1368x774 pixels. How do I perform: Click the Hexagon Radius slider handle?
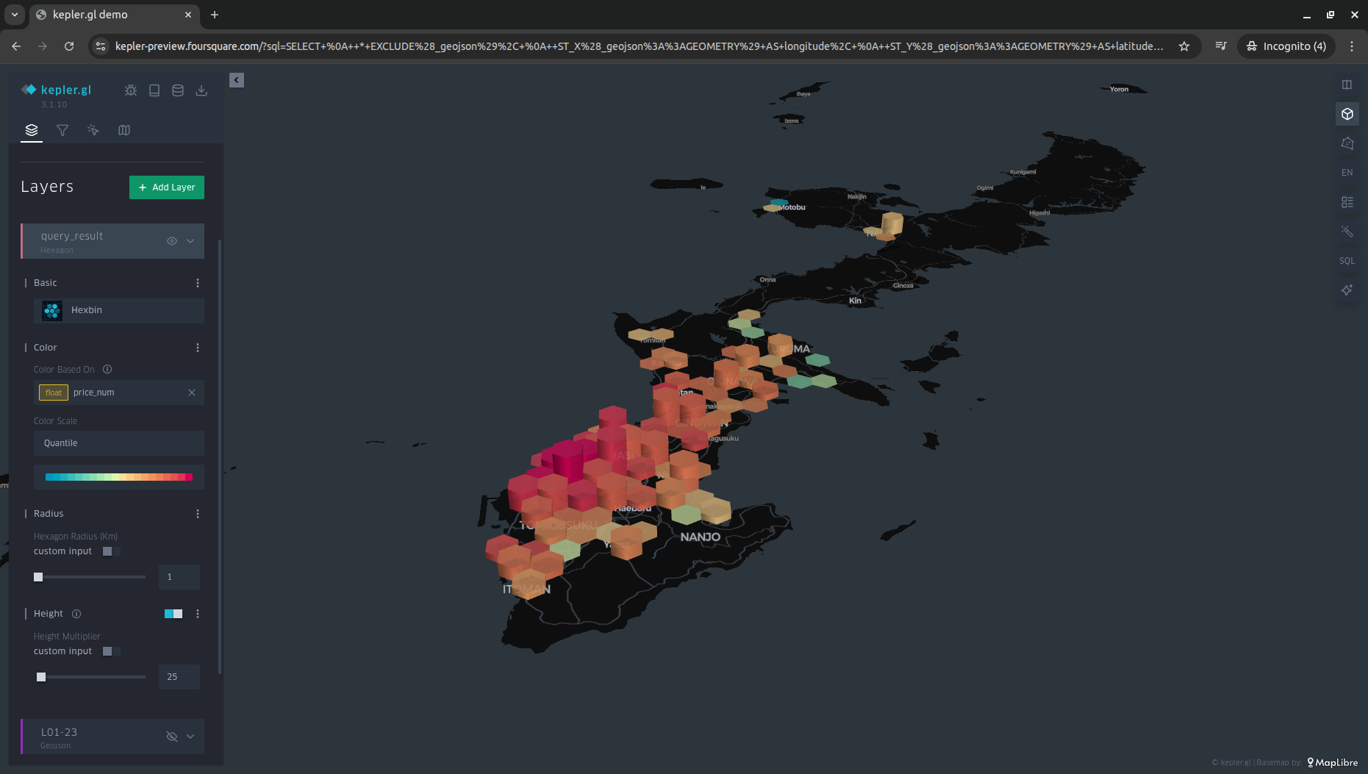click(x=38, y=577)
